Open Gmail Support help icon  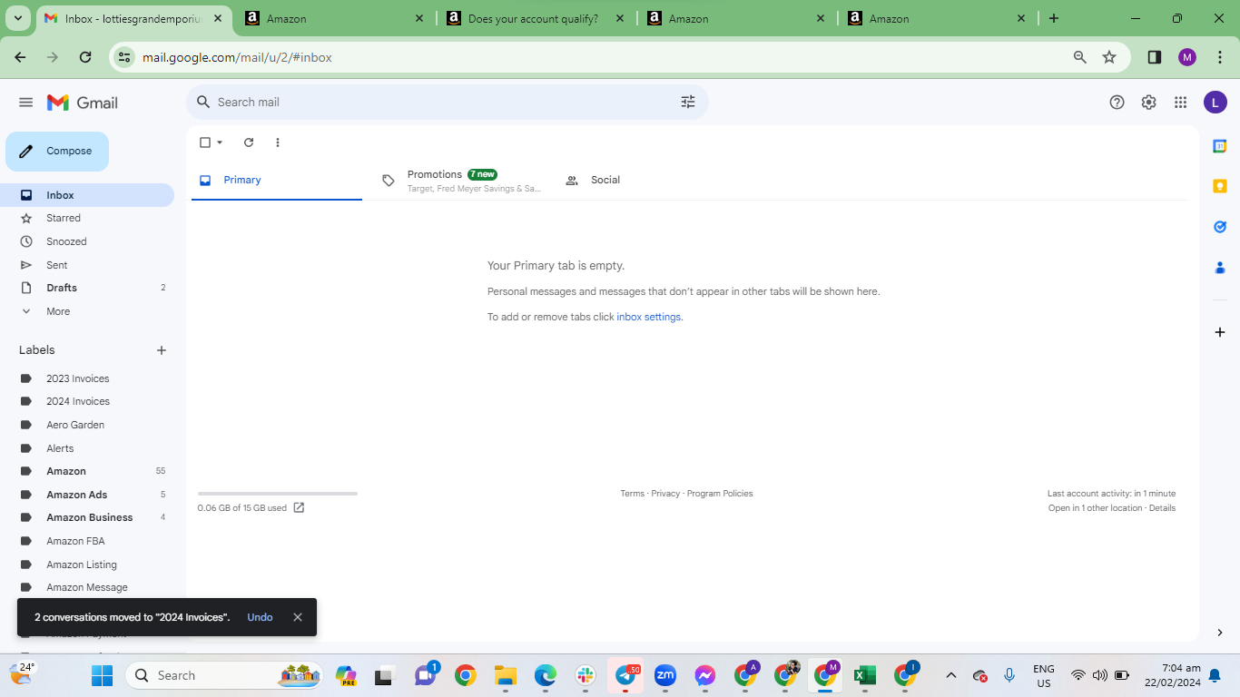pos(1117,103)
